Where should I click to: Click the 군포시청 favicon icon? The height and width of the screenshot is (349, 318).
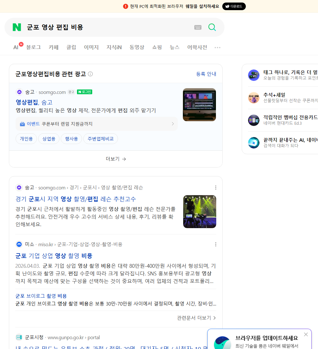(19, 338)
